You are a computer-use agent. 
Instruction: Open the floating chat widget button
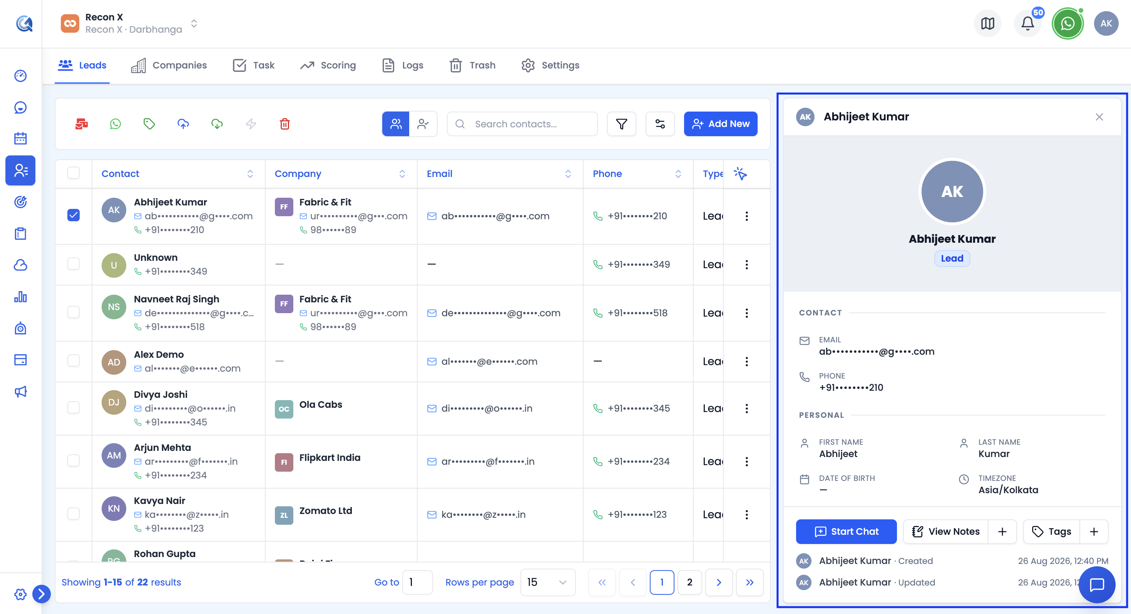(x=1097, y=585)
